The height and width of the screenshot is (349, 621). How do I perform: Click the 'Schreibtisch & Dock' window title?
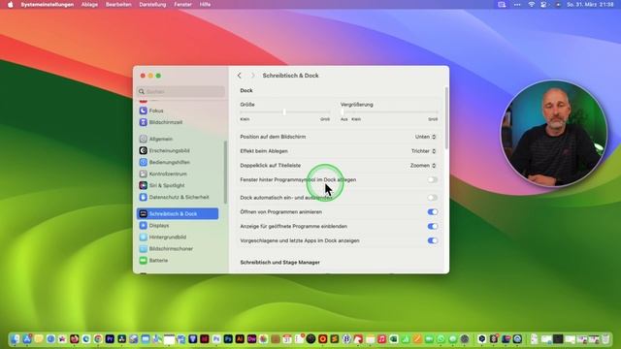[290, 76]
